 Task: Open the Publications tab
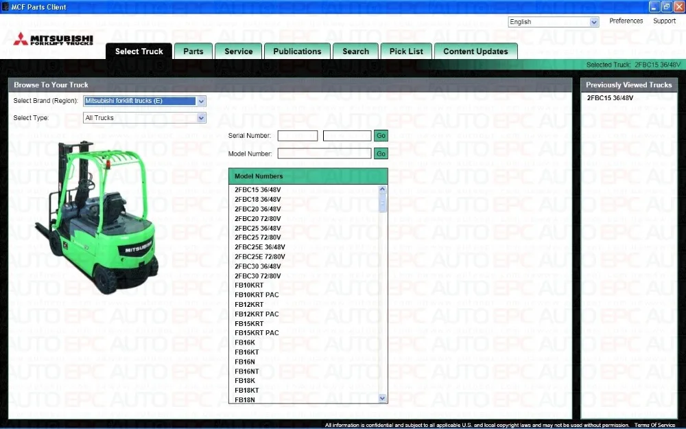point(297,51)
